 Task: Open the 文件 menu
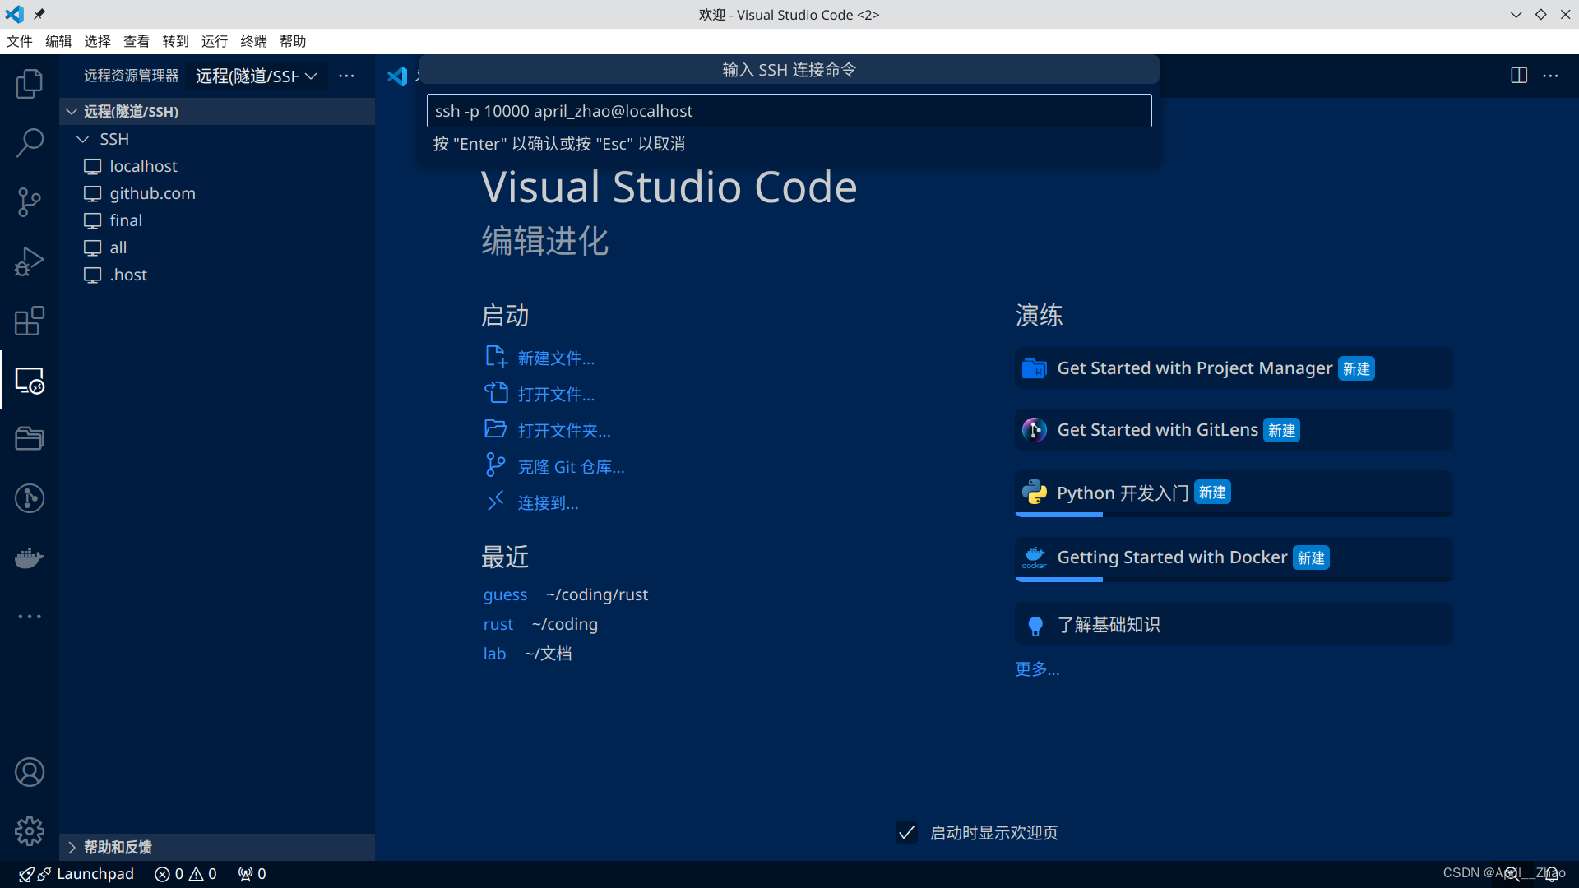[x=20, y=41]
